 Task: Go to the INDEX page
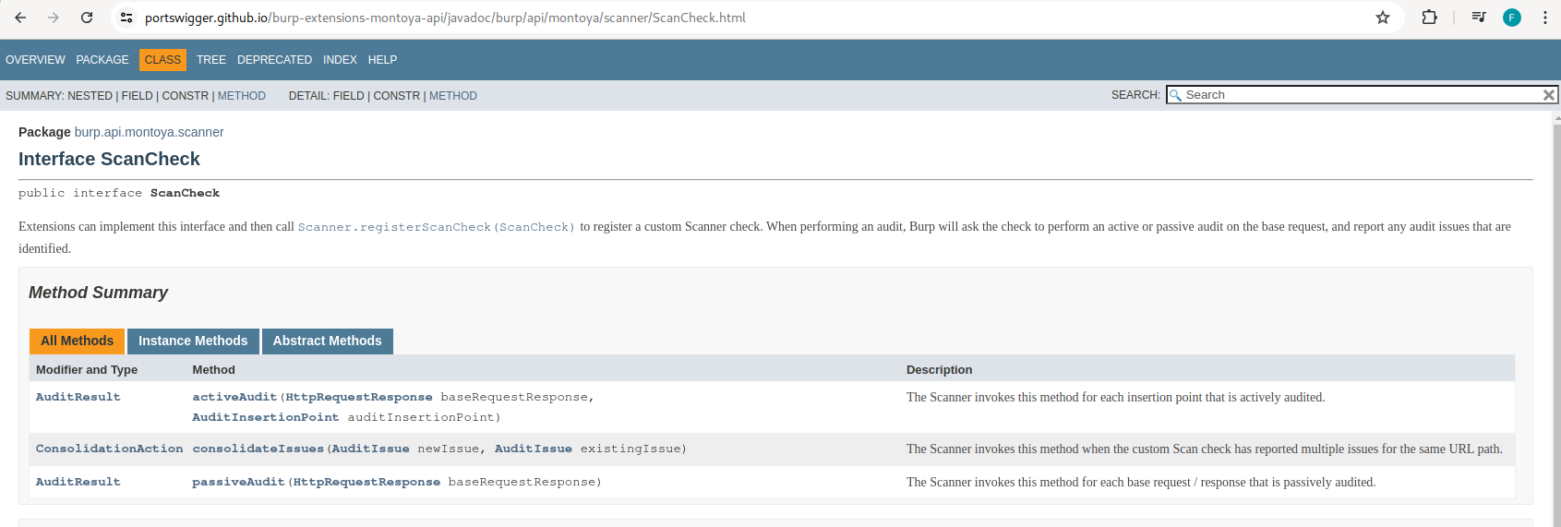(x=340, y=60)
